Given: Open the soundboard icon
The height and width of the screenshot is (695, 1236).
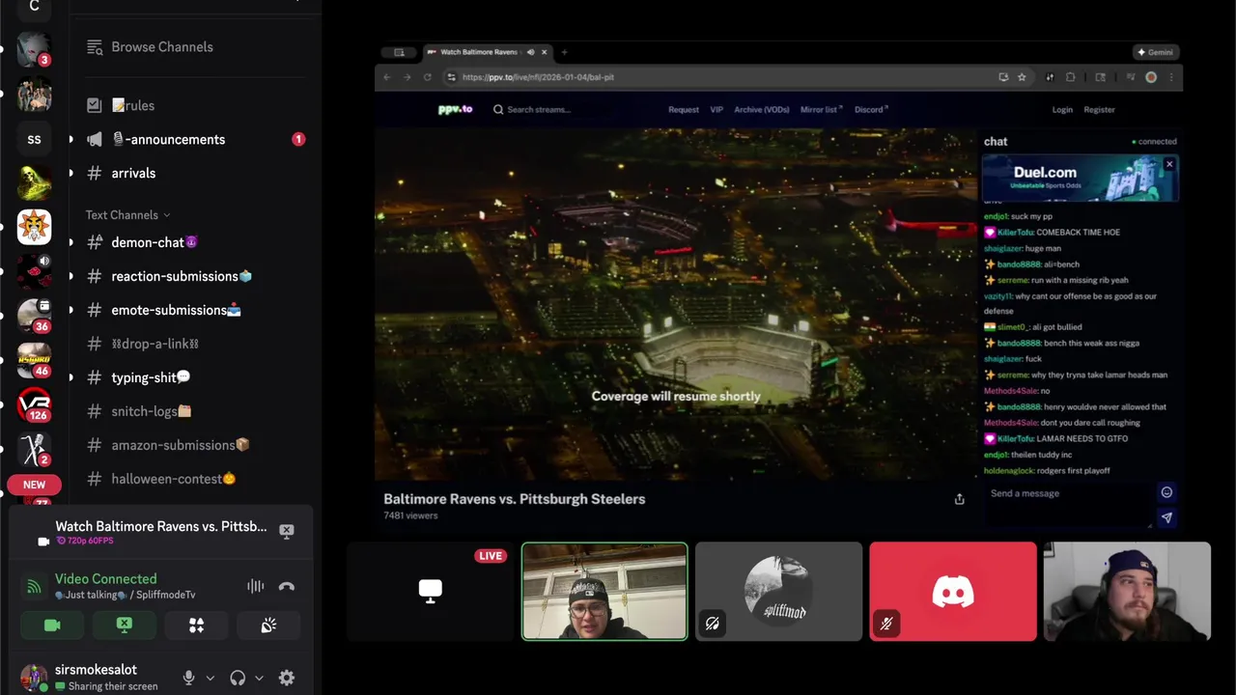Looking at the screenshot, I should [x=268, y=625].
